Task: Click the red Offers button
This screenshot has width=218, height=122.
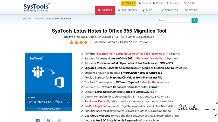Action: [x=105, y=10]
